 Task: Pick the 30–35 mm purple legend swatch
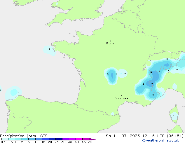[x=66, y=139]
